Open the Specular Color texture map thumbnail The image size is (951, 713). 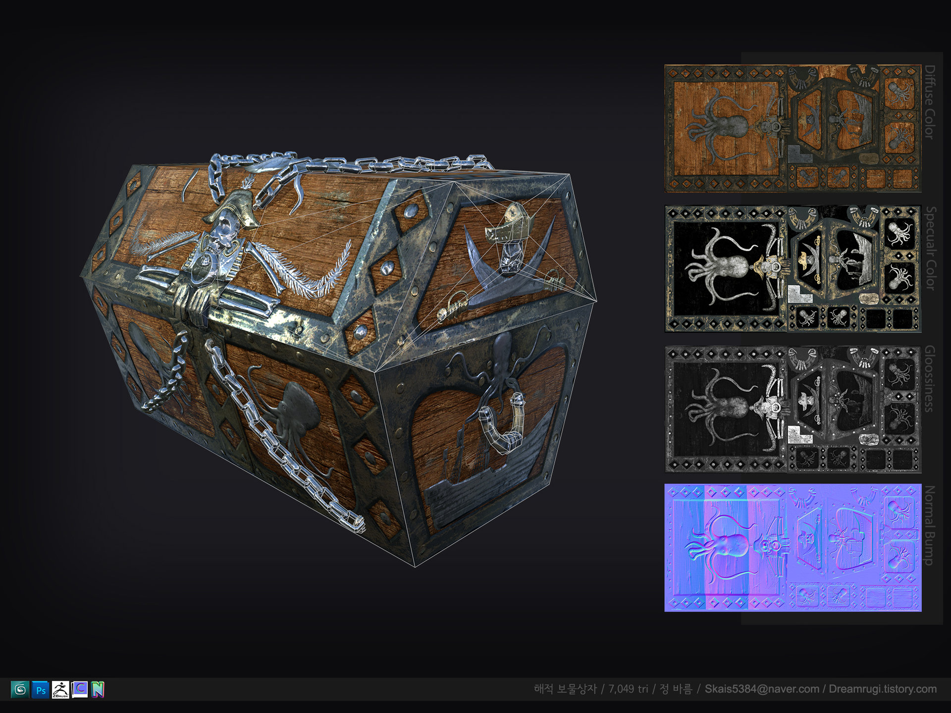click(x=792, y=269)
